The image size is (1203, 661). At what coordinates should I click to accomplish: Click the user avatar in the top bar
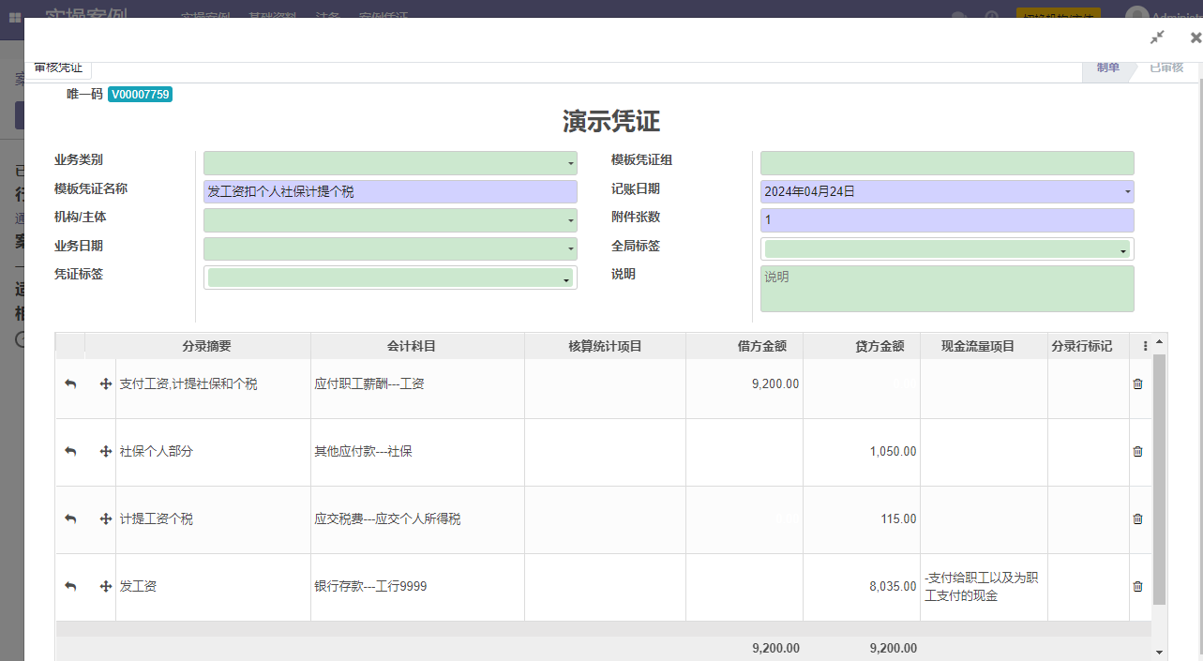pos(1136,18)
